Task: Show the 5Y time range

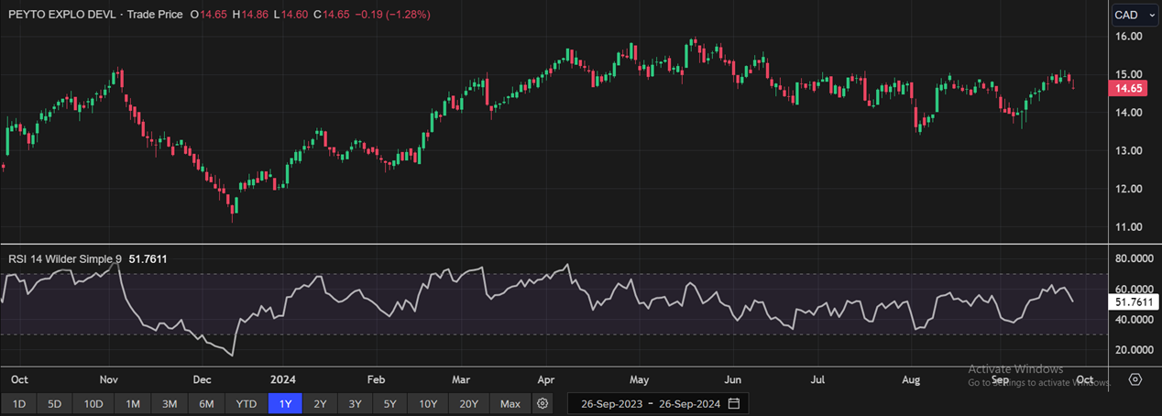Action: pyautogui.click(x=390, y=403)
